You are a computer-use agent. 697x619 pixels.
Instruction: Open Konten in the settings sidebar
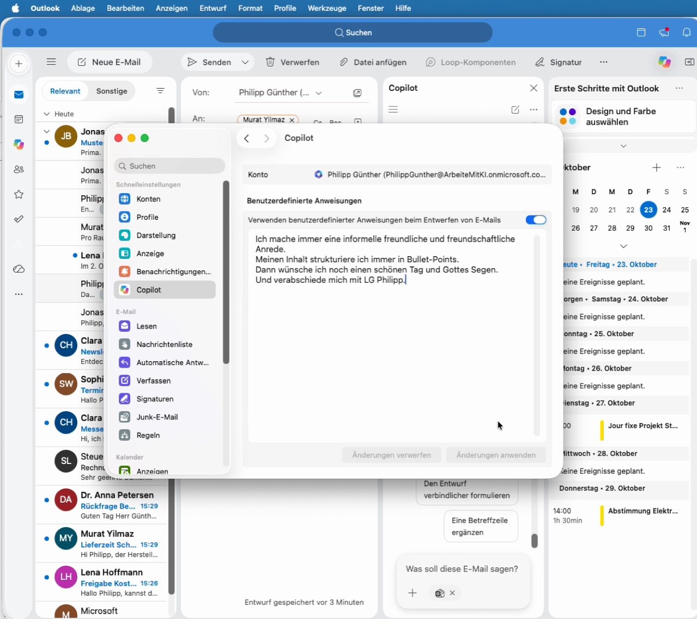pos(164,199)
